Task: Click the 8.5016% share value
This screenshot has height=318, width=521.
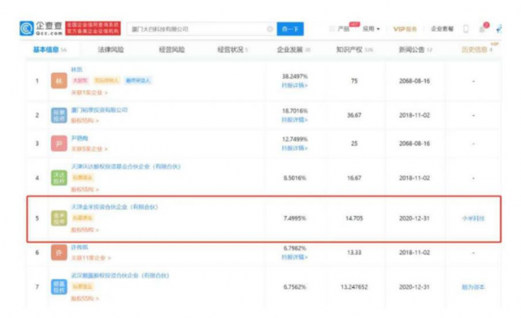Action: (x=294, y=178)
